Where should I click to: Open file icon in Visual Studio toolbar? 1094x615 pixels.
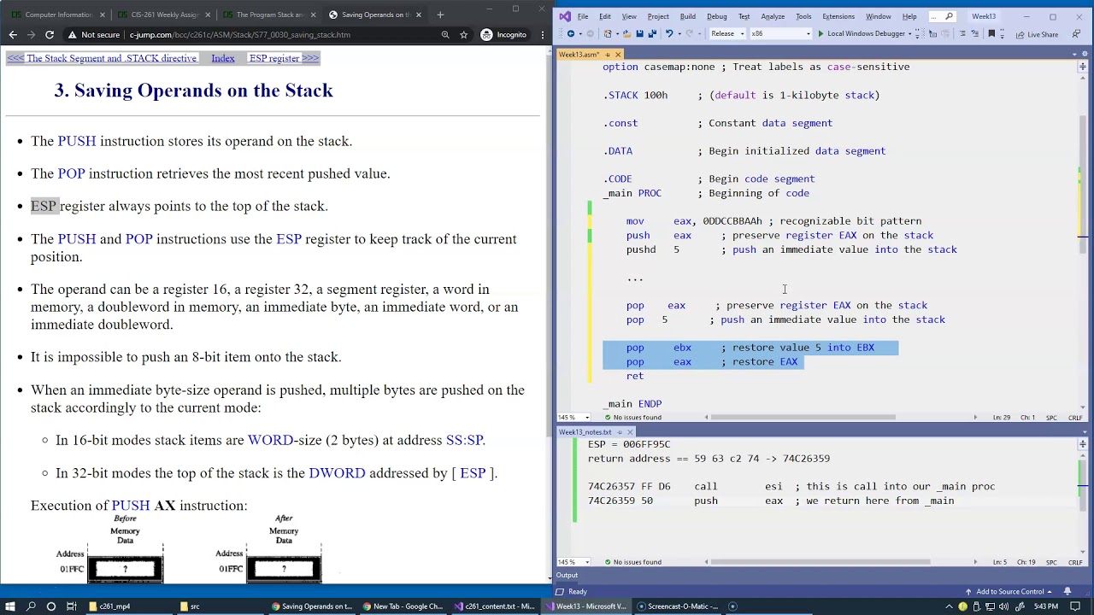(x=627, y=34)
